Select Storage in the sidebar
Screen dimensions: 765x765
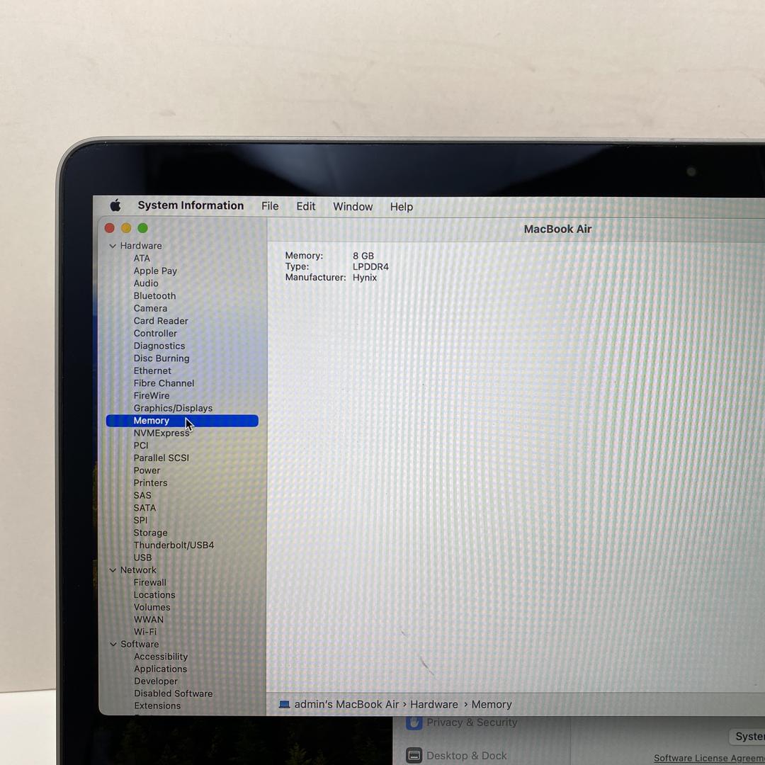150,533
